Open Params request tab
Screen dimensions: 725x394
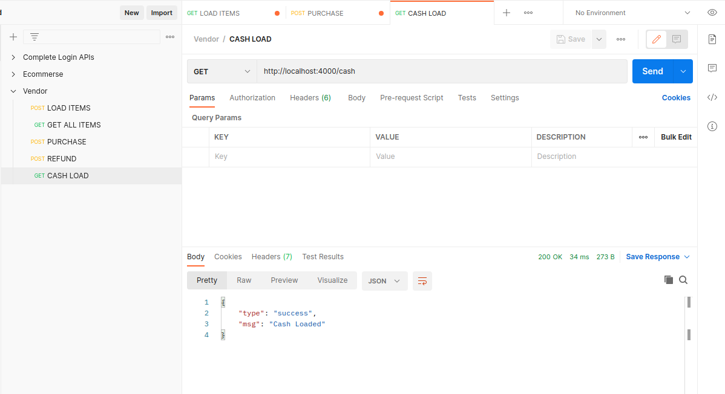[x=202, y=98]
